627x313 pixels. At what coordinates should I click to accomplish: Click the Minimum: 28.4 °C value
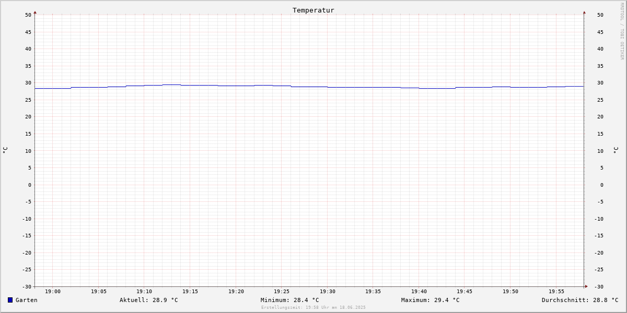point(290,300)
